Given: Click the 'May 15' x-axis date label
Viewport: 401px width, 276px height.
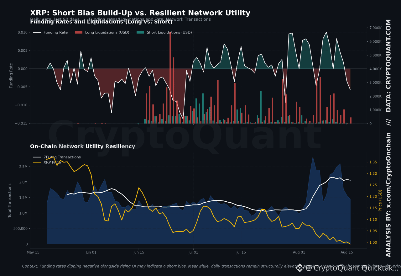Looking at the screenshot, I should [33, 252].
